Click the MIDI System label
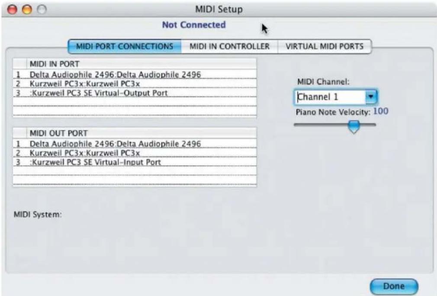Screen dimensions: 437x296 38,215
